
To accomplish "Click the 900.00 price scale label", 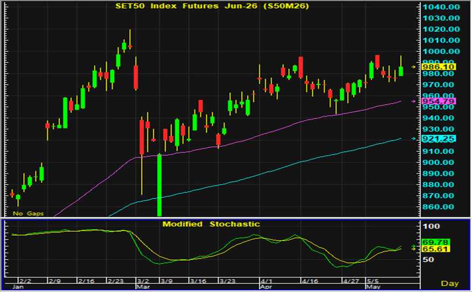I will click(x=438, y=163).
